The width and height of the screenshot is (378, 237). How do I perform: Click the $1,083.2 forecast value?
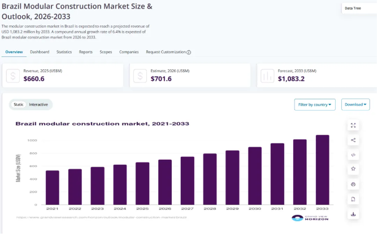[x=291, y=79]
